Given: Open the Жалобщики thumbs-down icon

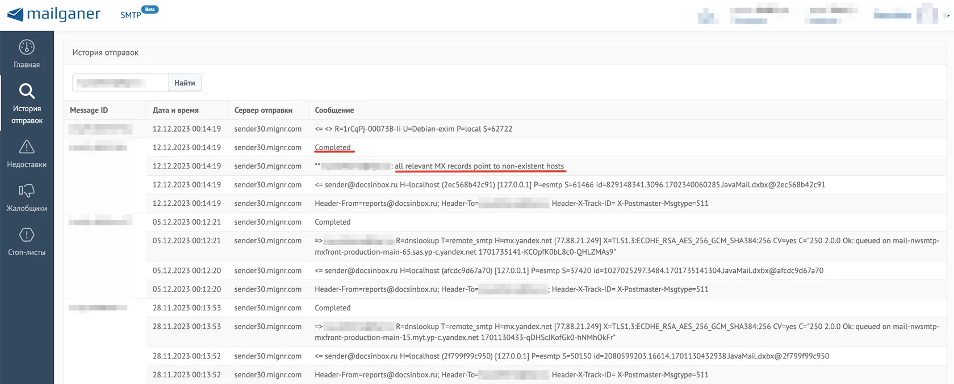Looking at the screenshot, I should pyautogui.click(x=27, y=191).
